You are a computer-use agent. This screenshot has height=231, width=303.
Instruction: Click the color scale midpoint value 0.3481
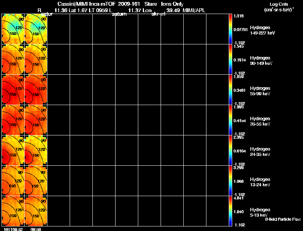[x=240, y=90]
